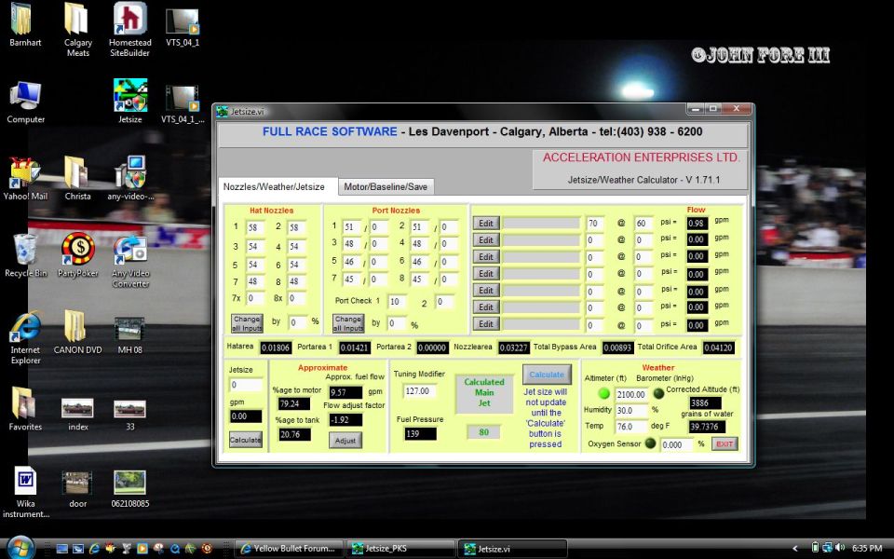Select the any-video-... installer icon
The image size is (894, 559).
point(130,178)
